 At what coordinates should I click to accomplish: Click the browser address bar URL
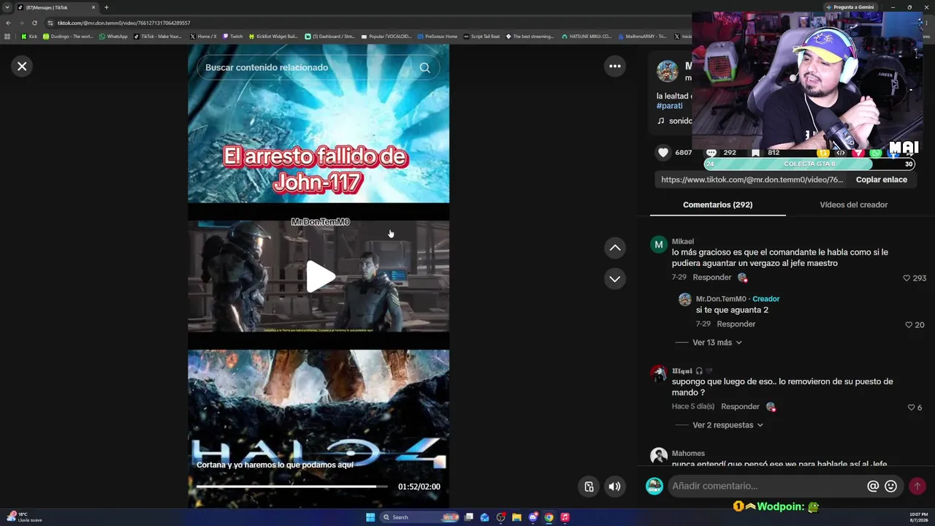pos(124,23)
